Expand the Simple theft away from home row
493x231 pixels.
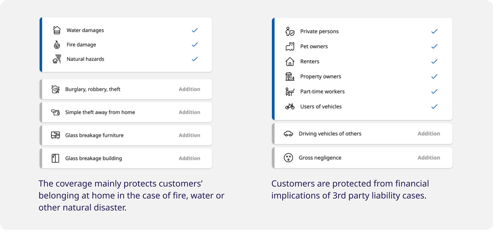126,112
